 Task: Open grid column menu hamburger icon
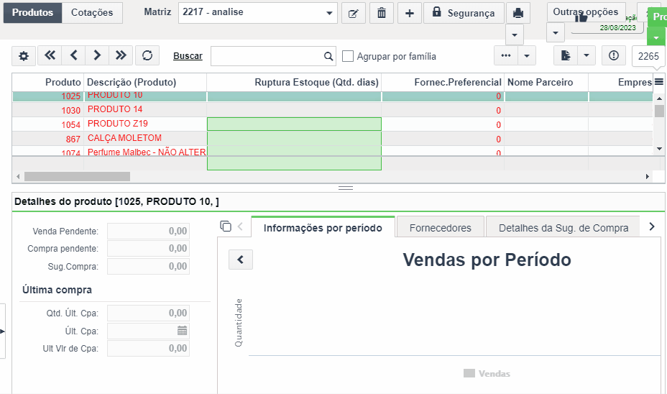point(659,82)
